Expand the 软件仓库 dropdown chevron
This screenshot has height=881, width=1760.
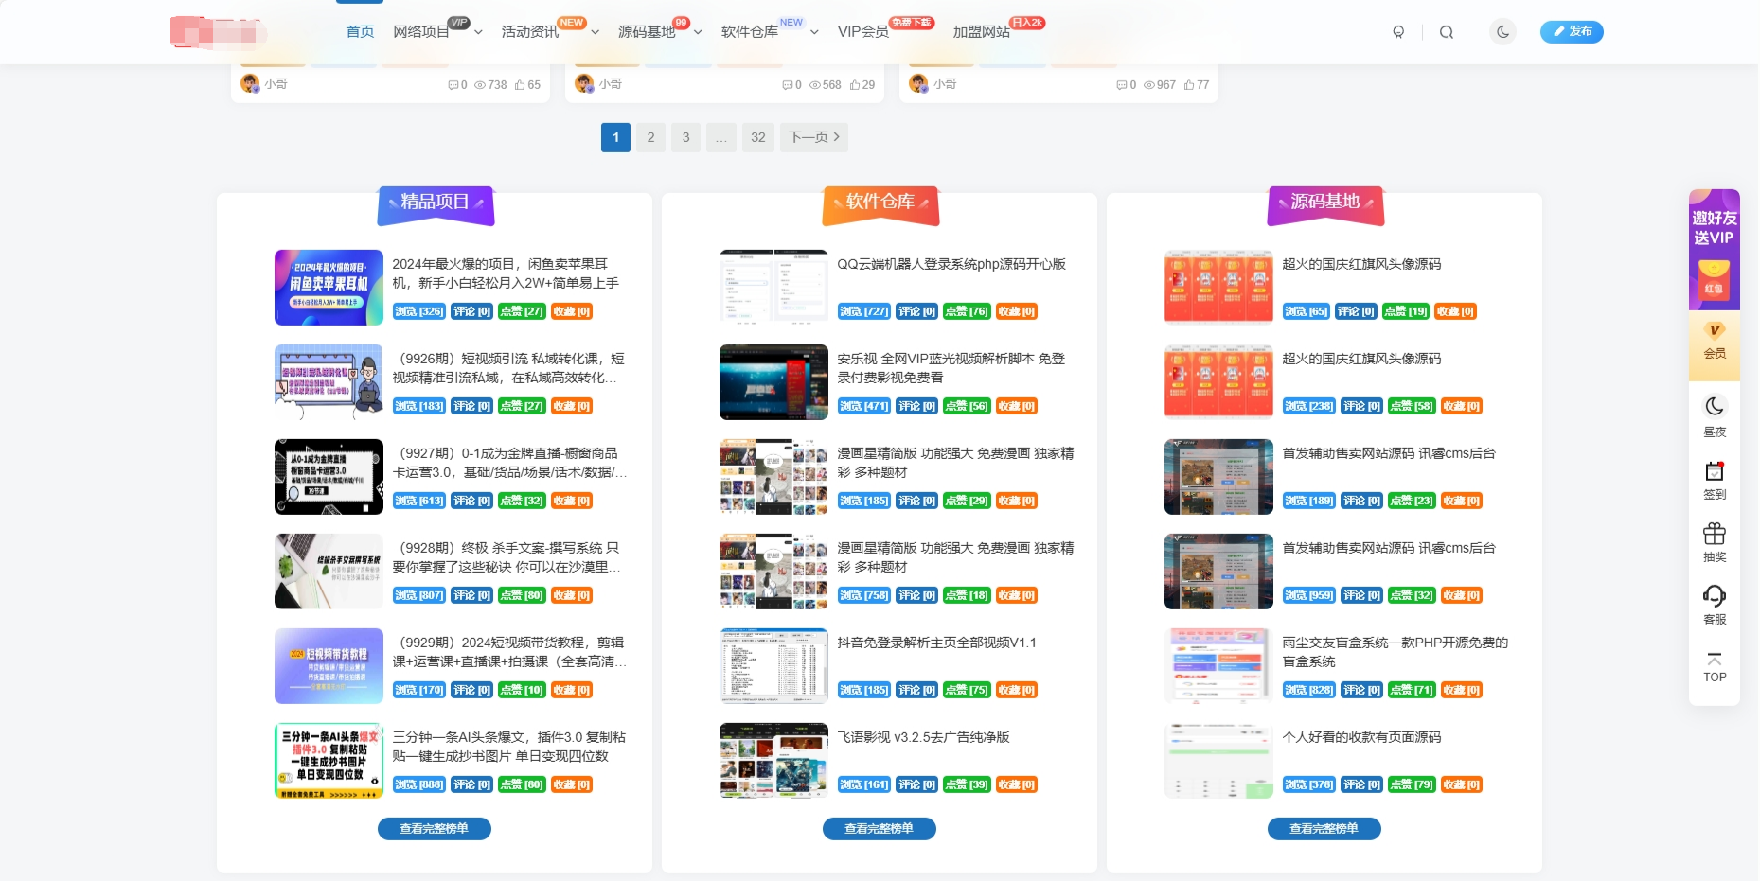(814, 31)
